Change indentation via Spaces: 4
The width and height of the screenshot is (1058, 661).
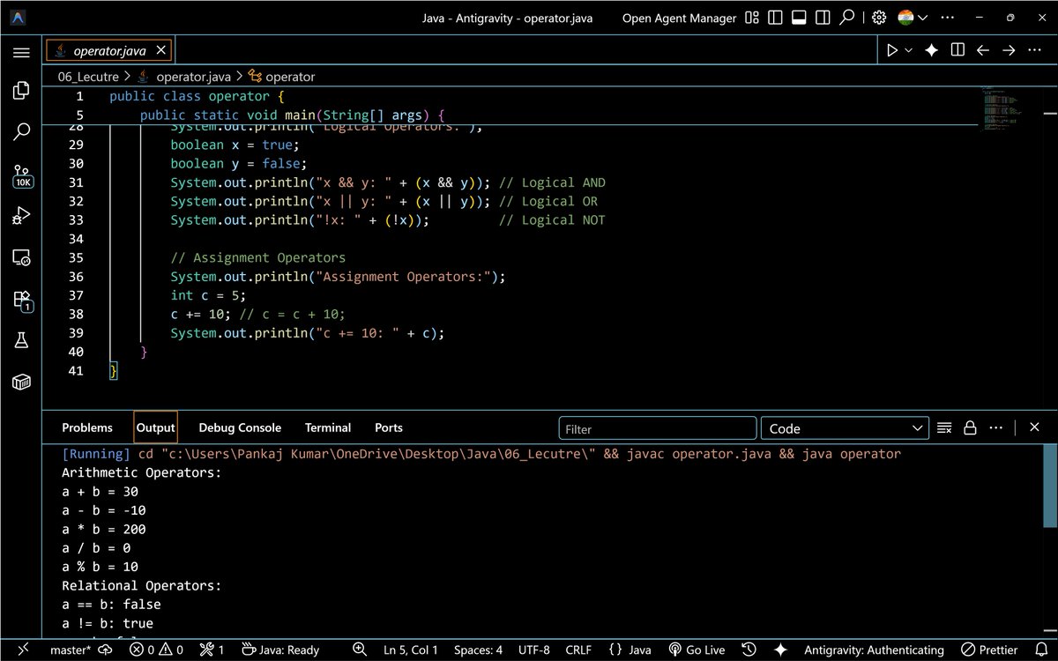pyautogui.click(x=478, y=650)
